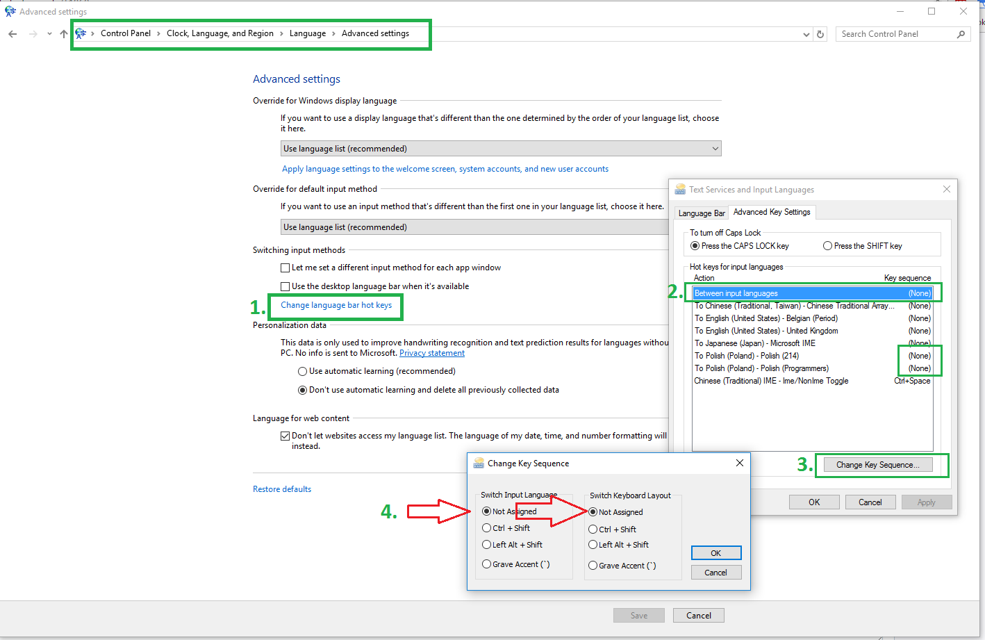The height and width of the screenshot is (640, 985).
Task: Select Ctrl + Shift for Switch Input Language
Action: [x=486, y=528]
